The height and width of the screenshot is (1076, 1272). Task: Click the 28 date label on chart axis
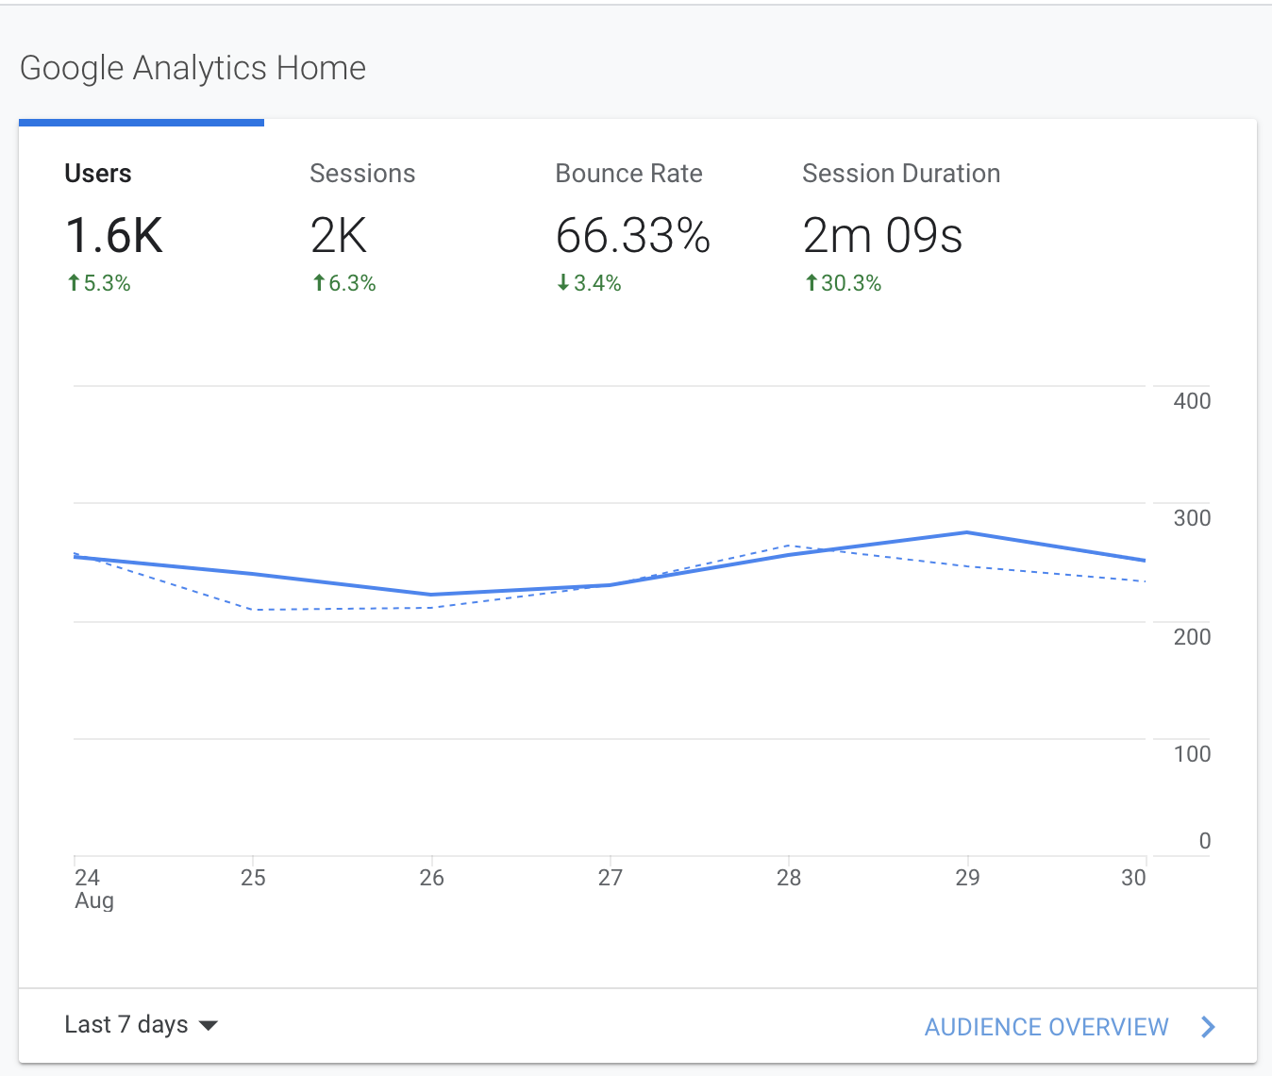789,878
